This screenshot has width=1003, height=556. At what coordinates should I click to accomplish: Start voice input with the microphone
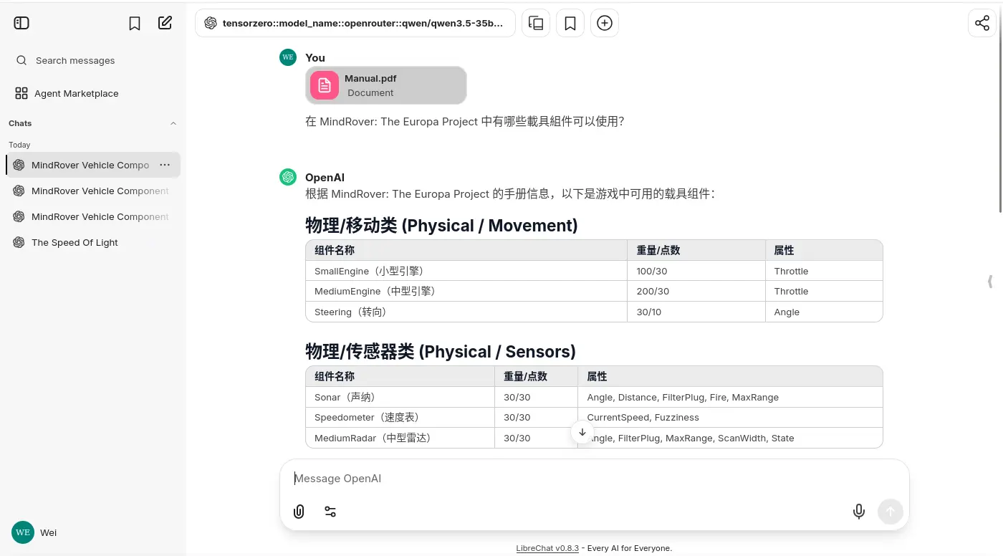click(x=858, y=512)
